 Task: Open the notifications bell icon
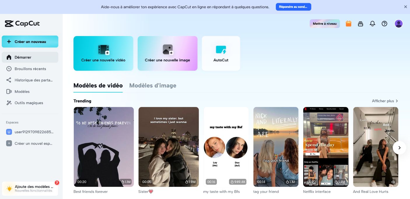click(x=372, y=24)
